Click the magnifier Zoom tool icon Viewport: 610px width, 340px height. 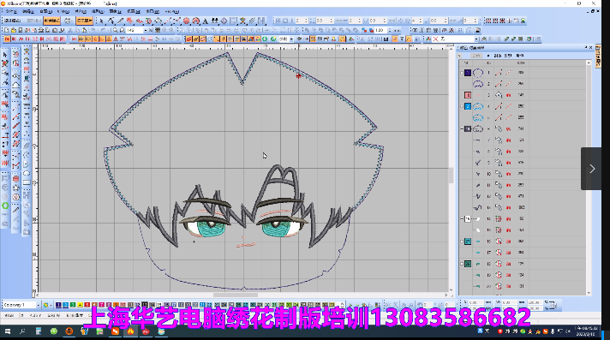point(115,30)
